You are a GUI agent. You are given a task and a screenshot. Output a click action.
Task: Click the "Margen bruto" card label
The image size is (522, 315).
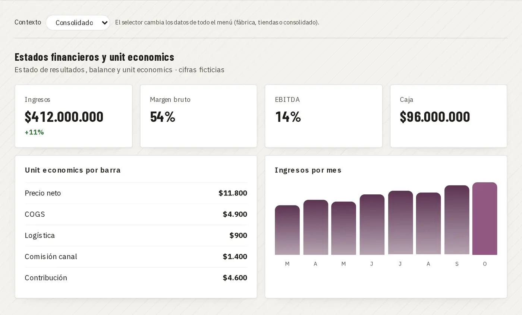[x=170, y=99]
